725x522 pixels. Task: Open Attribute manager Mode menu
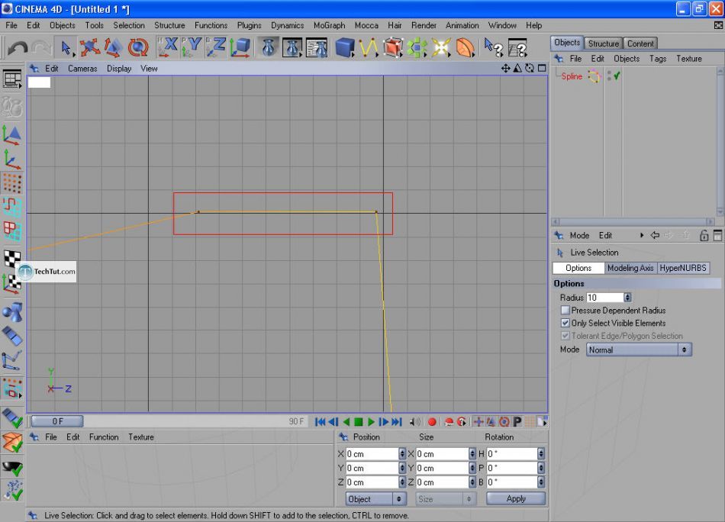(x=579, y=235)
